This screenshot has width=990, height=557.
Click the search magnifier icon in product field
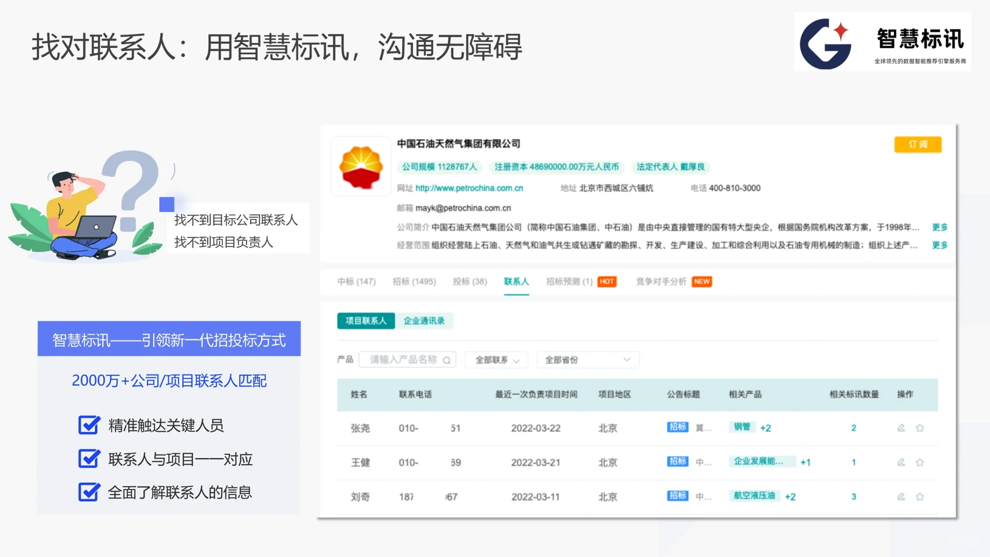point(447,359)
